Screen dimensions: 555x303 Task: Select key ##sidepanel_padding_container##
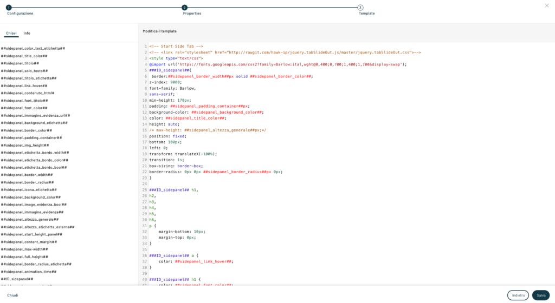tap(31, 138)
